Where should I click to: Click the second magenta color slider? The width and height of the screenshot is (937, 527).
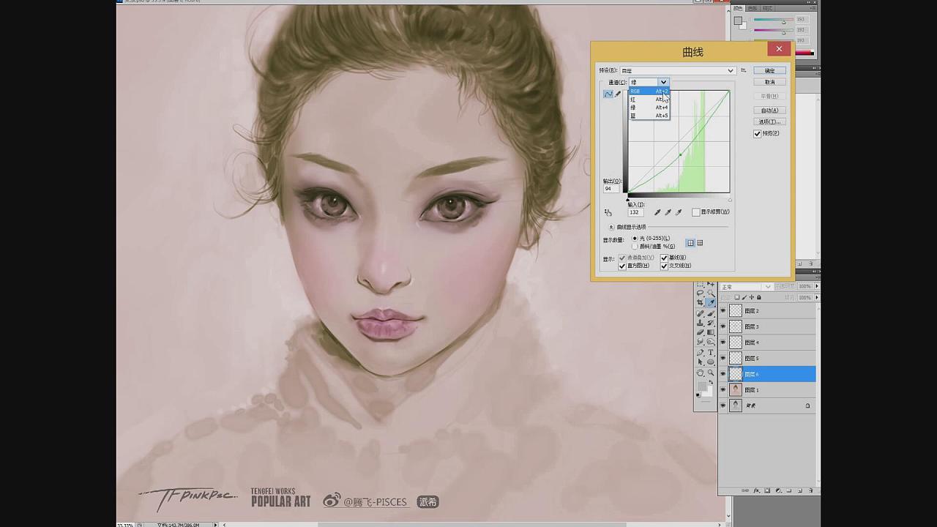pyautogui.click(x=773, y=30)
